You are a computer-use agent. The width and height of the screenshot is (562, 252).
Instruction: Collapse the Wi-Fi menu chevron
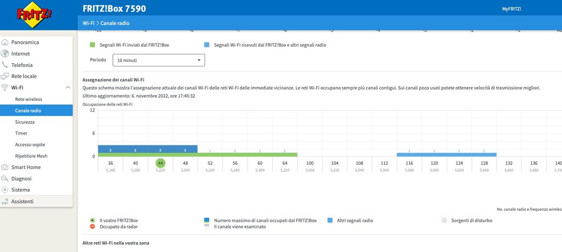tap(68, 88)
